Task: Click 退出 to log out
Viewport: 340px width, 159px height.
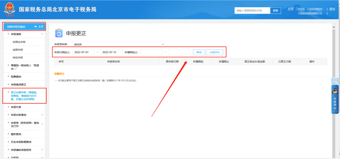Action: click(x=332, y=9)
